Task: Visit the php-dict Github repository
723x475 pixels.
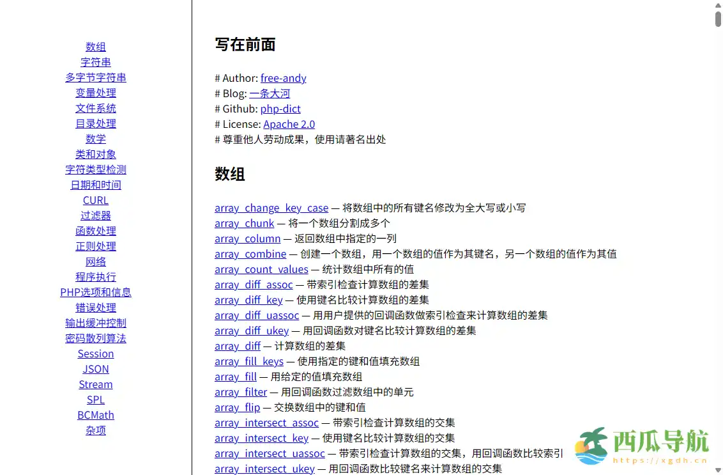Action: point(280,109)
